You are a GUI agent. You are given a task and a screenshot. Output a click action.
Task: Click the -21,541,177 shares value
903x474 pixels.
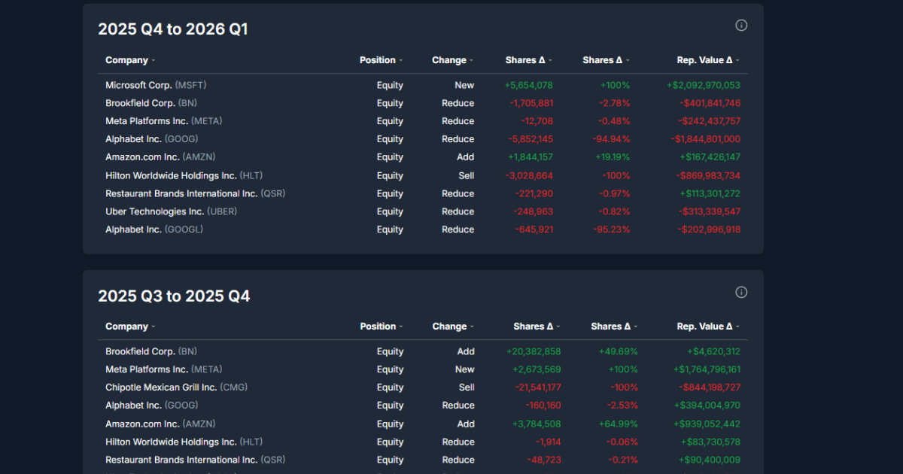click(538, 387)
